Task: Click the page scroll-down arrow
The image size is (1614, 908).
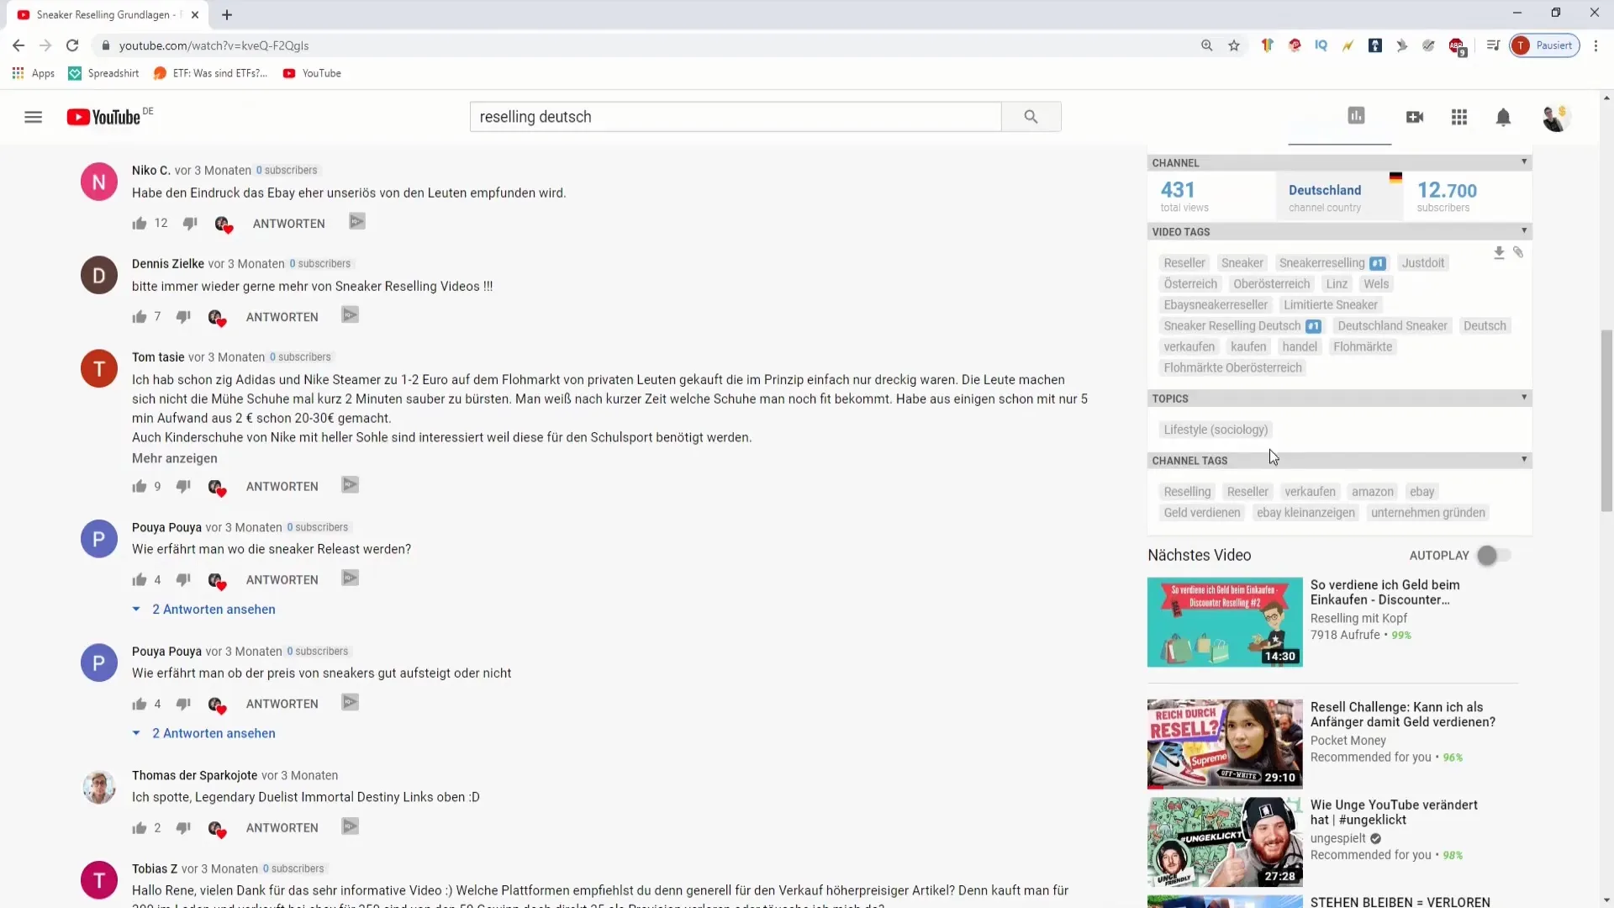Action: click(1607, 900)
